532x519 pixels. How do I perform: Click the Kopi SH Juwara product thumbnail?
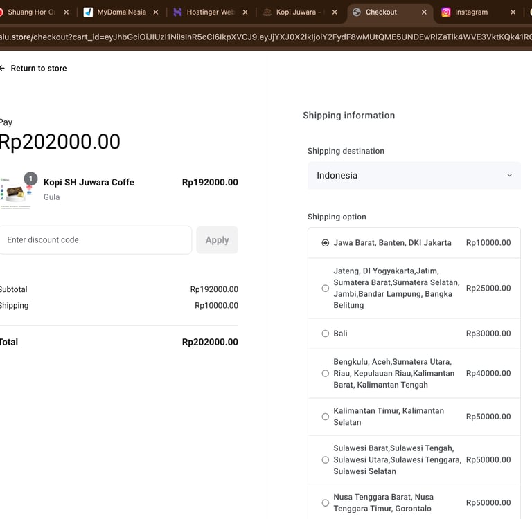(x=17, y=192)
